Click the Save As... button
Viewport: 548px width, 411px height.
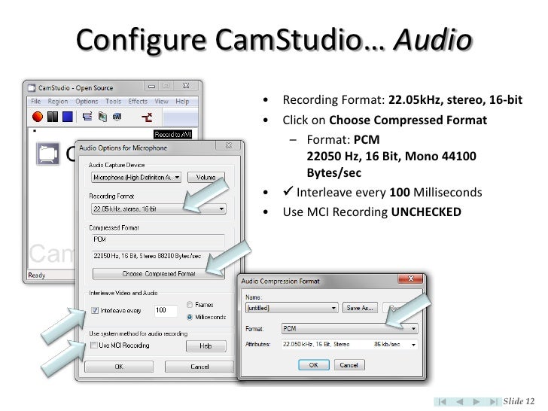coord(360,308)
